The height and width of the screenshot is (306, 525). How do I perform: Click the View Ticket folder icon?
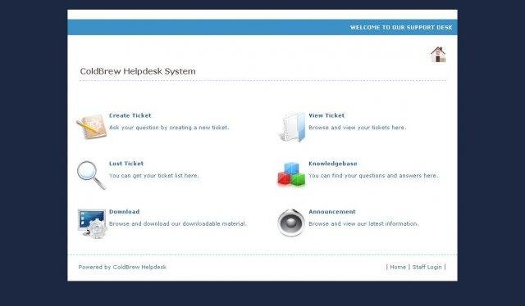point(292,127)
